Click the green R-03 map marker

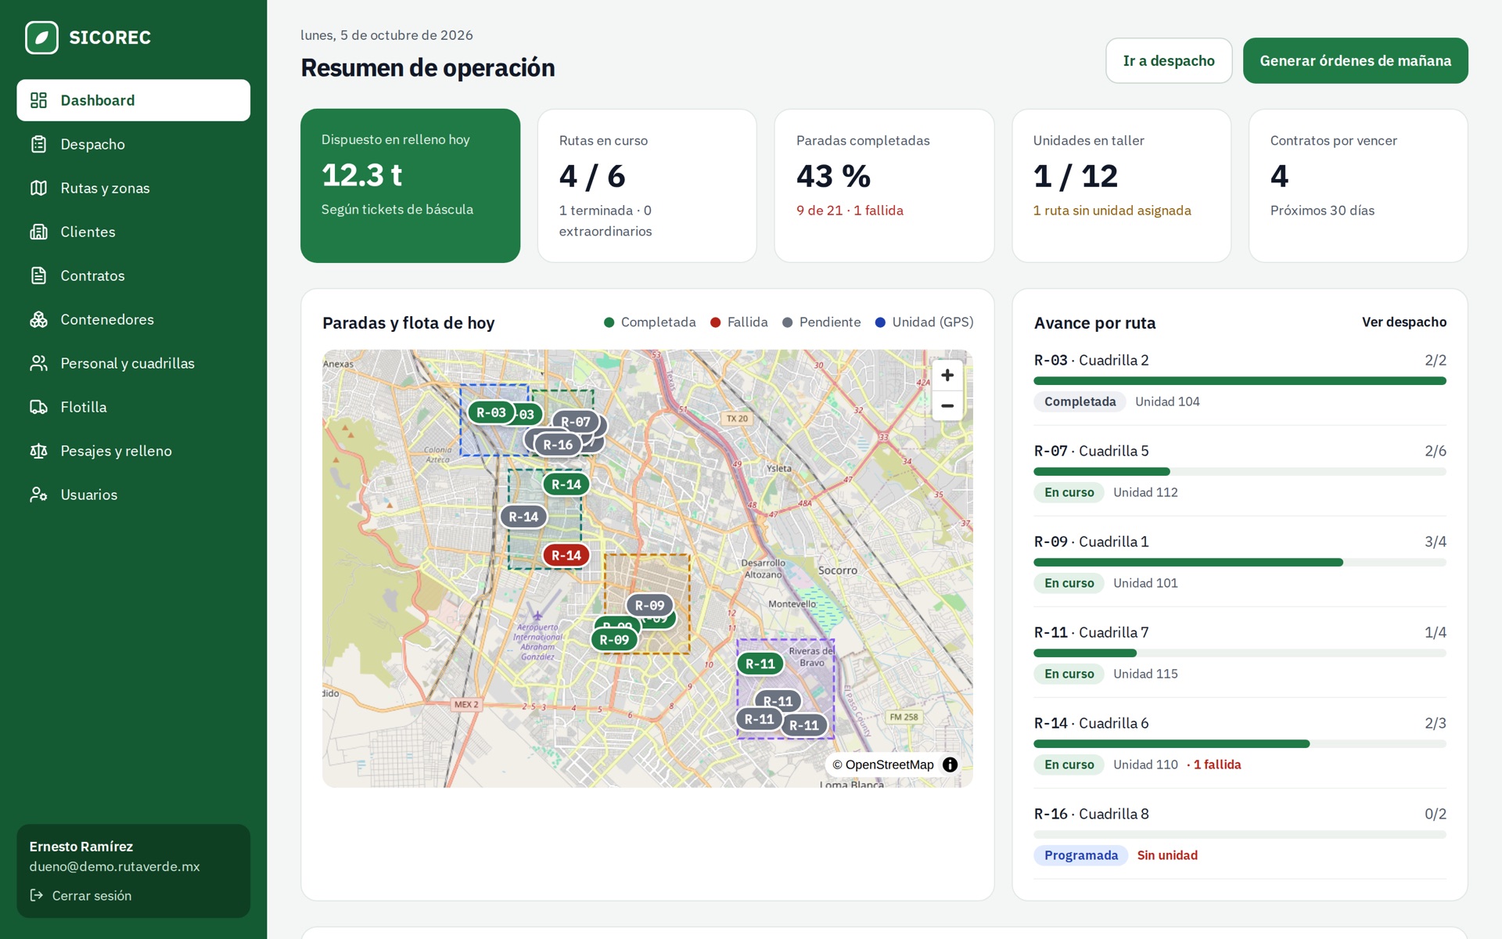tap(491, 412)
